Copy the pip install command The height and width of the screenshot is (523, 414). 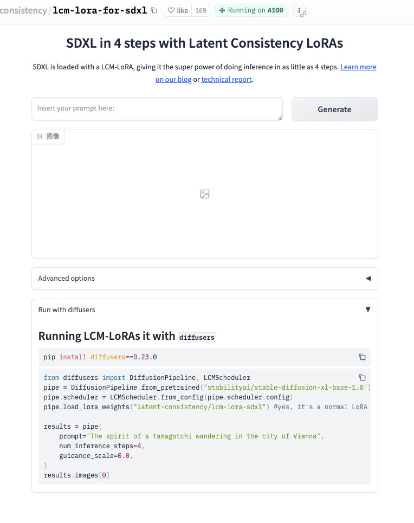tap(362, 357)
